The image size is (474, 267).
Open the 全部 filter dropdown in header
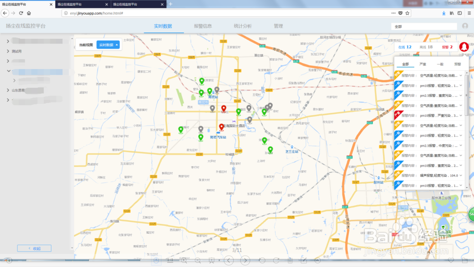(x=424, y=27)
